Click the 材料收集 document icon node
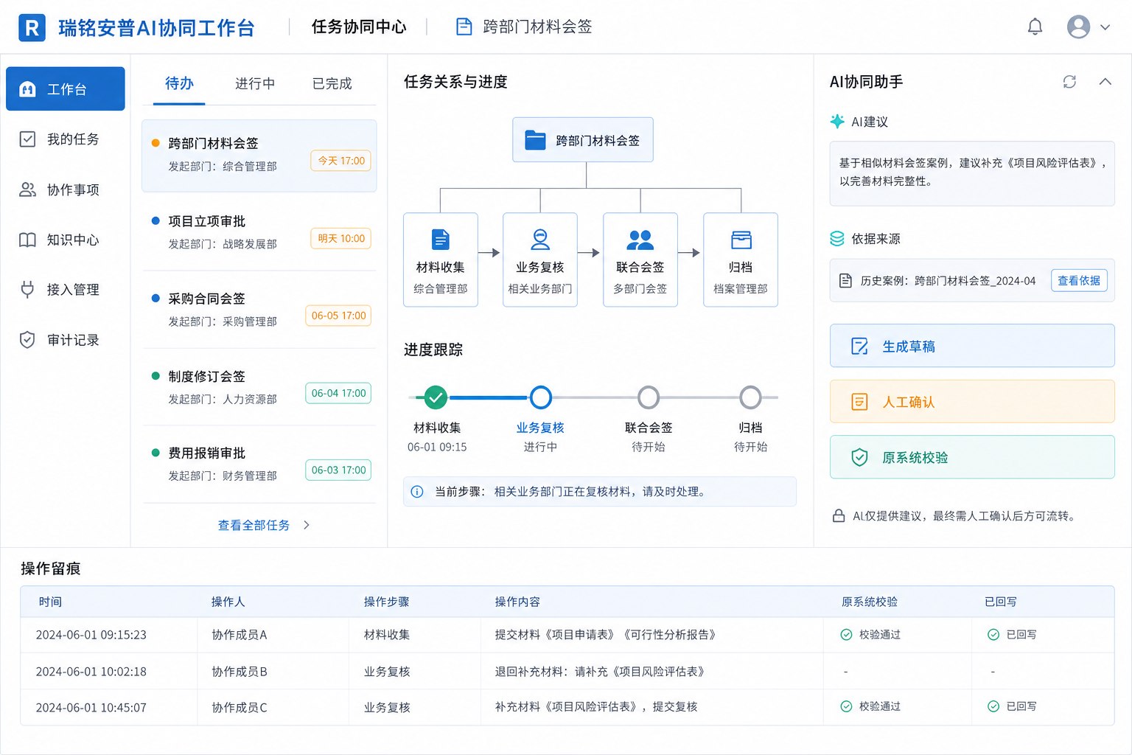Image resolution: width=1132 pixels, height=755 pixels. coord(441,240)
